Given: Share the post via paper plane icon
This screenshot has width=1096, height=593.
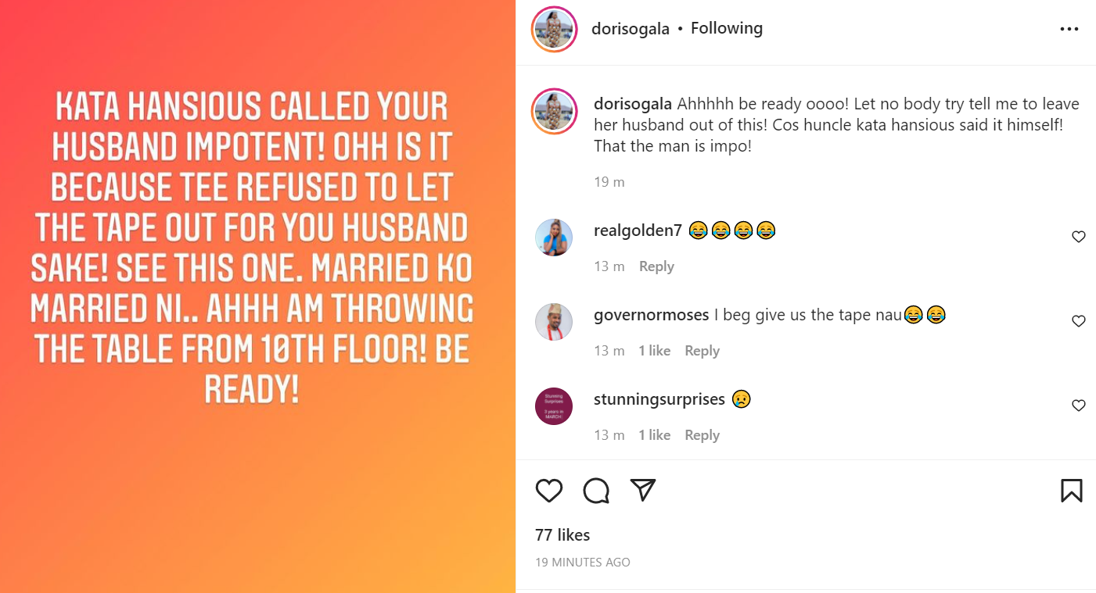Looking at the screenshot, I should pos(642,490).
